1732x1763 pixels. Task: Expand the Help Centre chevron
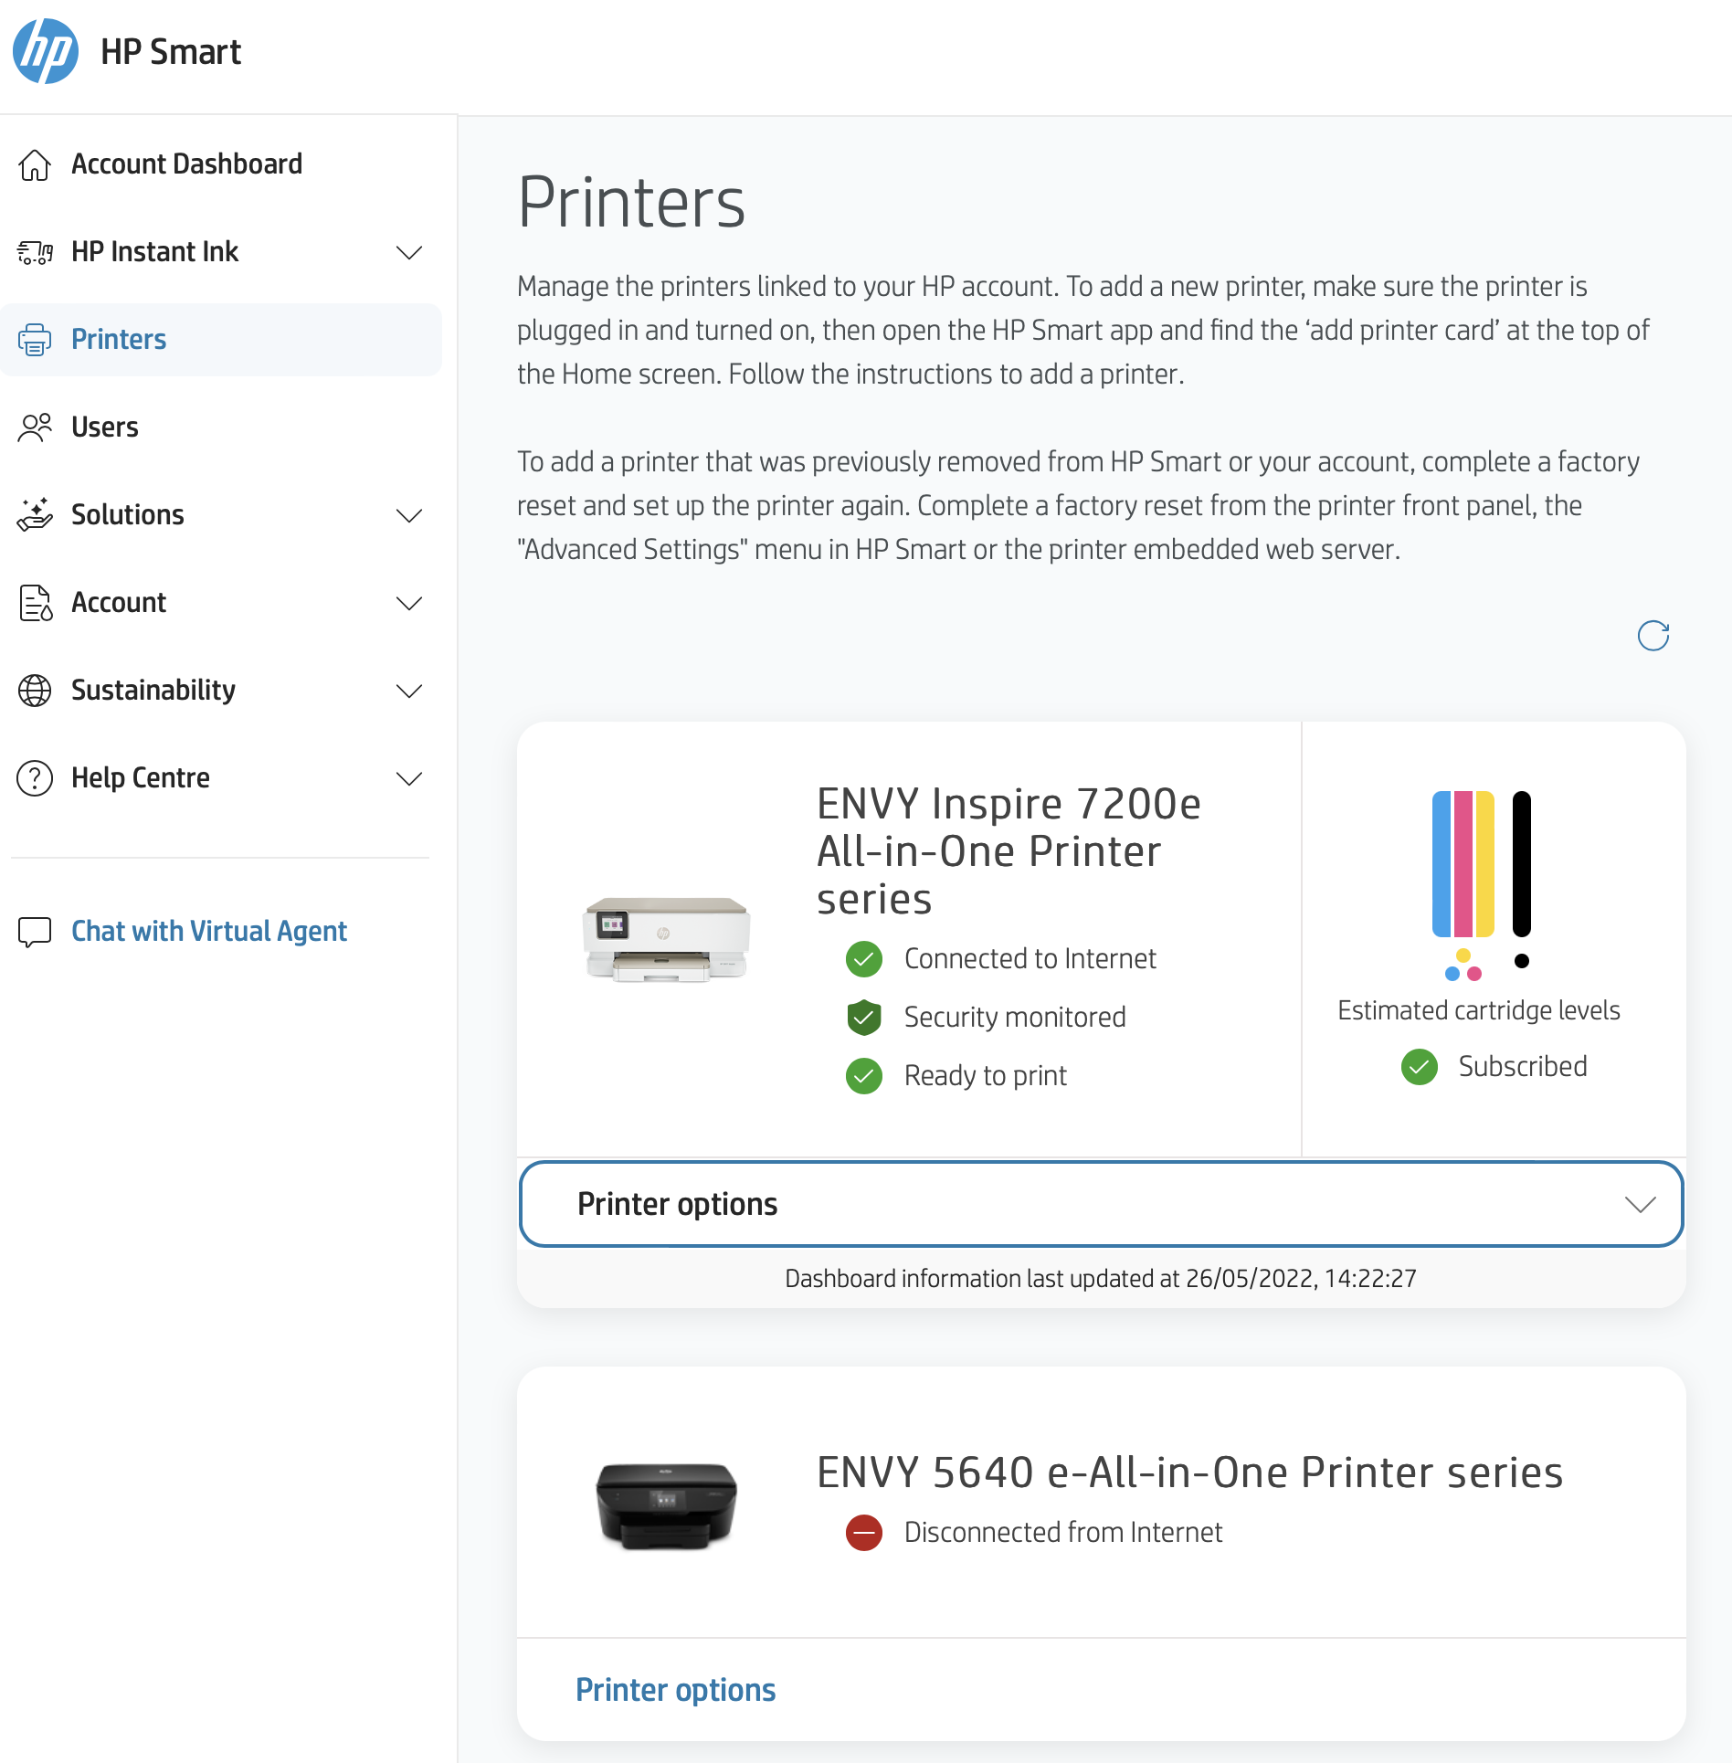[409, 778]
